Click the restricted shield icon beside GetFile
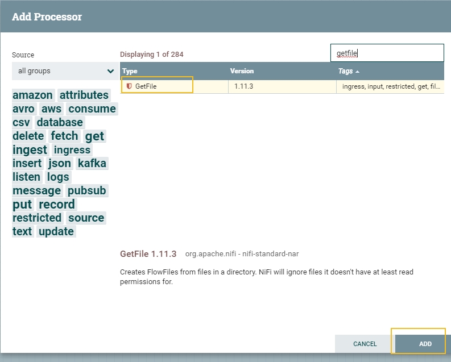 (129, 86)
